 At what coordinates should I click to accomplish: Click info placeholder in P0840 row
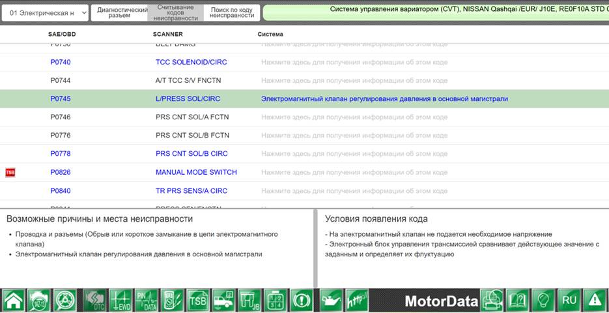(x=354, y=191)
